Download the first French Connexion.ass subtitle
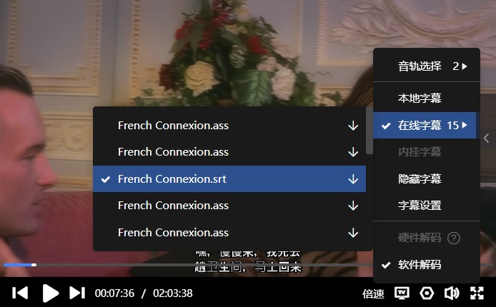This screenshot has height=307, width=496. tap(353, 126)
